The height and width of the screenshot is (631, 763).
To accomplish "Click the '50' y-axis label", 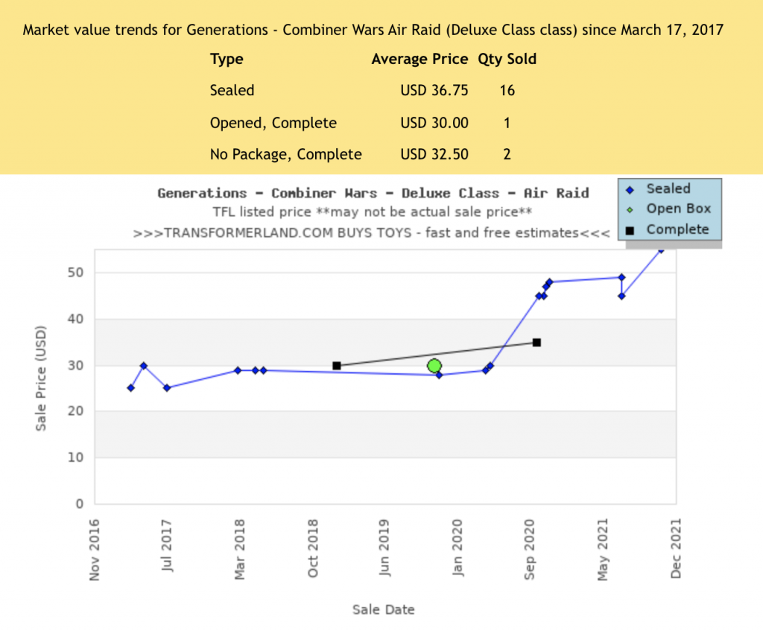I will click(x=75, y=273).
